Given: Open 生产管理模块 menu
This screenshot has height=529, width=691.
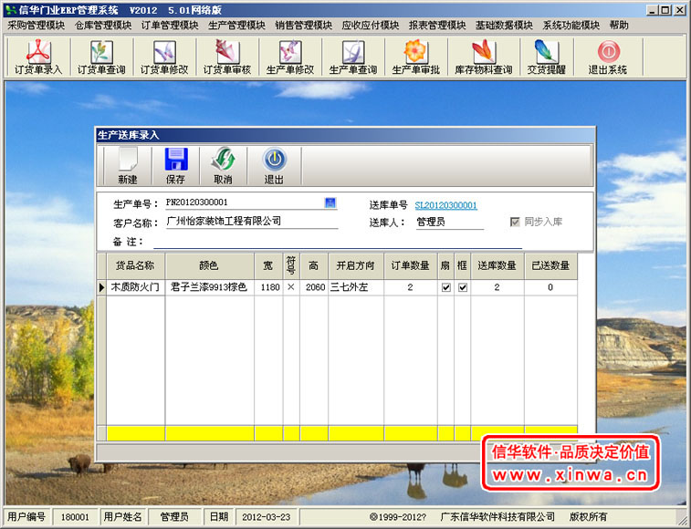Looking at the screenshot, I should click(236, 26).
